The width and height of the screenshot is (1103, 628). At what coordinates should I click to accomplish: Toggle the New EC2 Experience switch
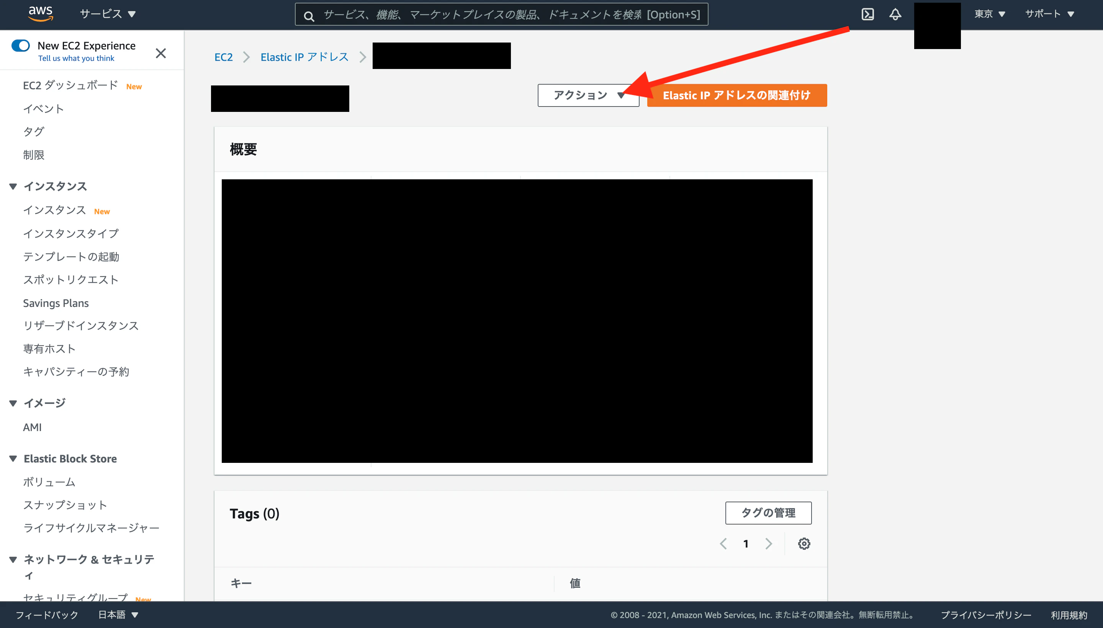pyautogui.click(x=20, y=45)
